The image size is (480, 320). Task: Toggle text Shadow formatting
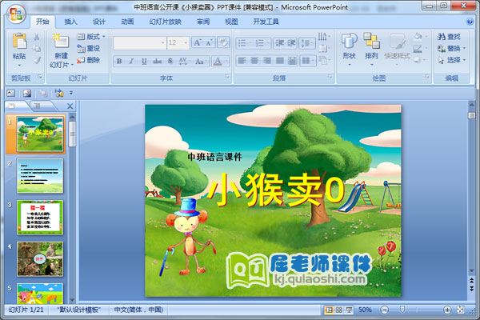[x=170, y=62]
